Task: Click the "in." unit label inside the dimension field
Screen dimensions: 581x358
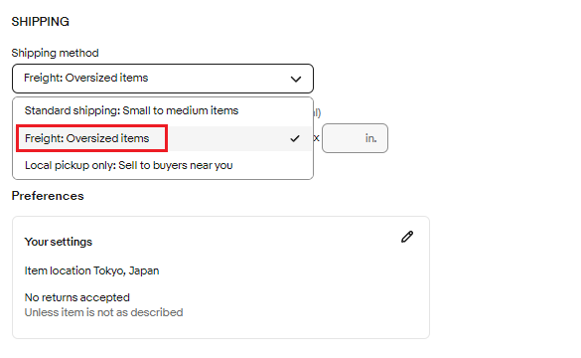Action: pyautogui.click(x=370, y=138)
